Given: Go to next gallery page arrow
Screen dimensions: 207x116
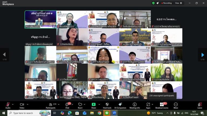Looking at the screenshot, I should coord(202,55).
